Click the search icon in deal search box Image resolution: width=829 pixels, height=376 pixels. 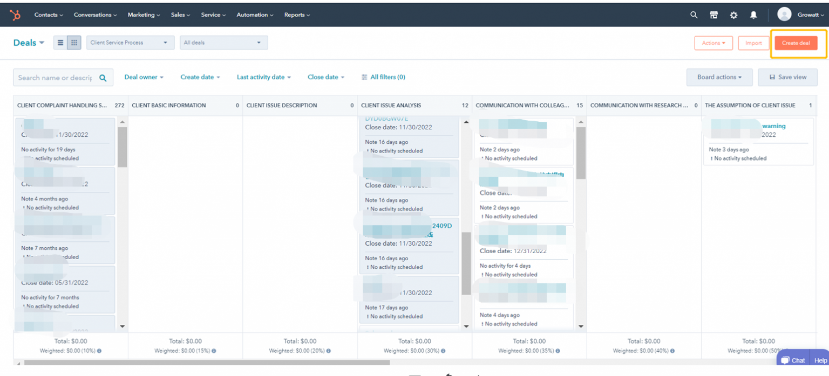click(103, 78)
